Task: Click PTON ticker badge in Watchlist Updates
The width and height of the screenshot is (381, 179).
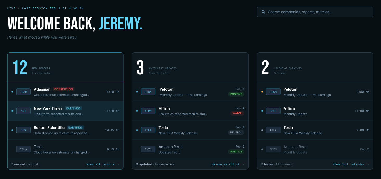Action: (x=148, y=92)
